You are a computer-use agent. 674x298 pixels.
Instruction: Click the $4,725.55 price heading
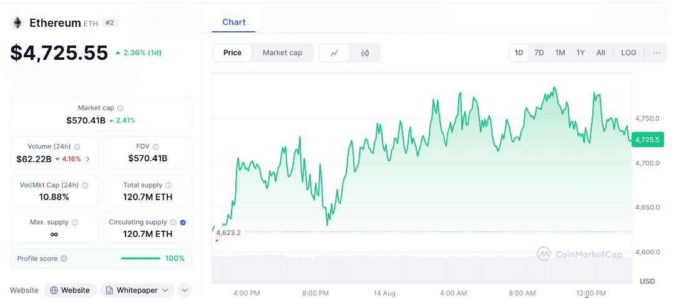pos(59,53)
